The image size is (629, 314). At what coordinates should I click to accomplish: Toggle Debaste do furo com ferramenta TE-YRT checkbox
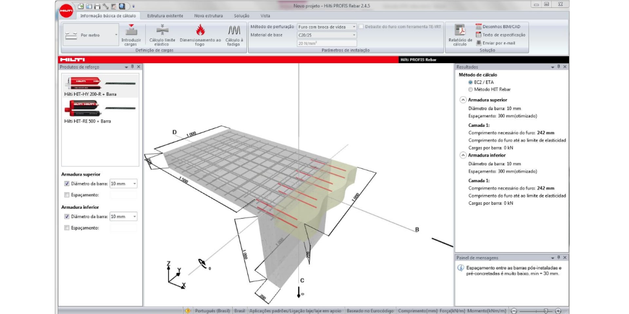pos(361,26)
